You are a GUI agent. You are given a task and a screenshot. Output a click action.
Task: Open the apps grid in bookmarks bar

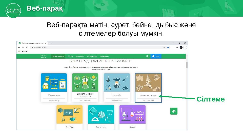pyautogui.click(x=19, y=51)
